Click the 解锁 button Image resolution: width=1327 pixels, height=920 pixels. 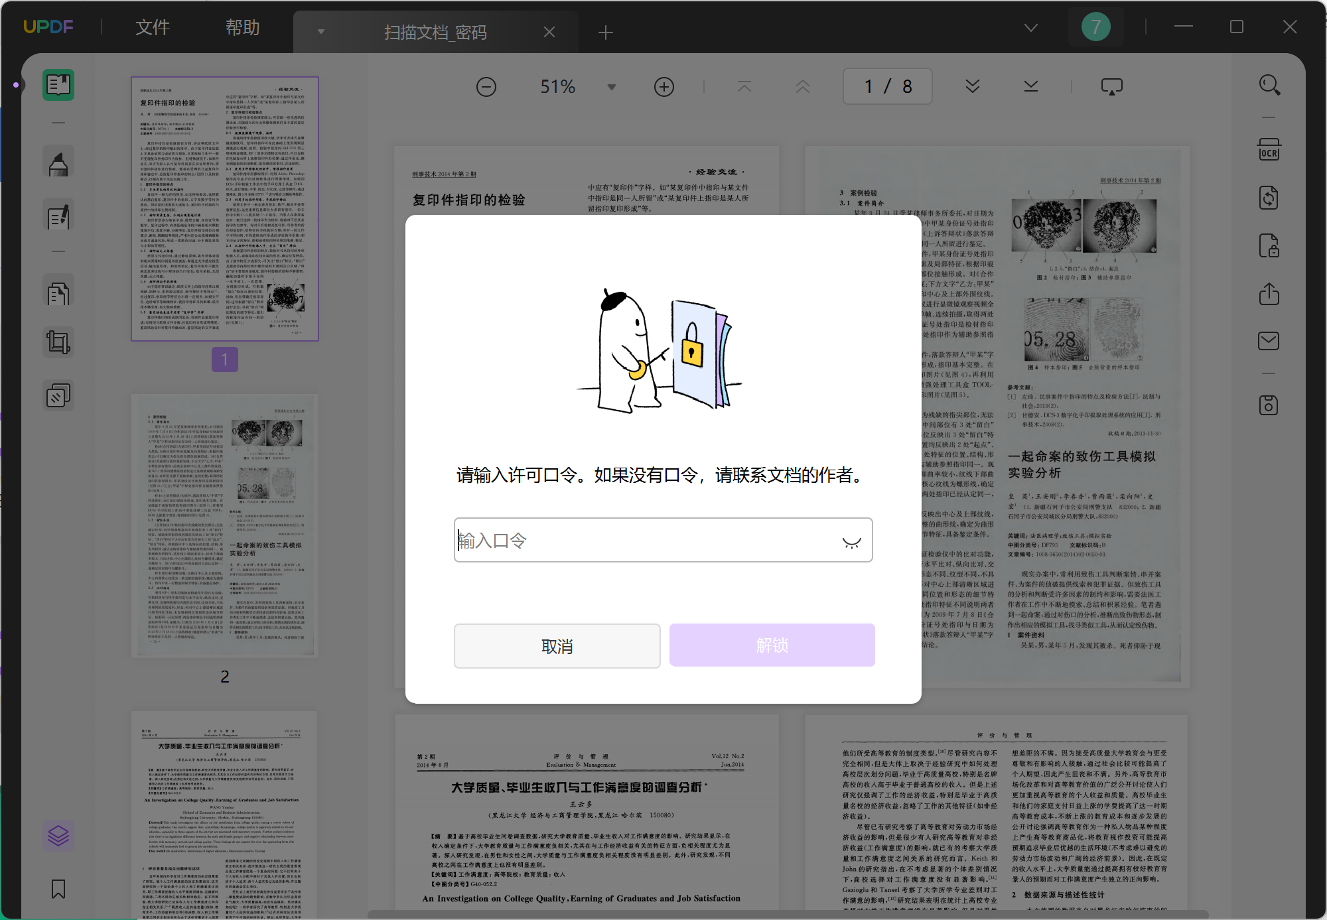(772, 645)
